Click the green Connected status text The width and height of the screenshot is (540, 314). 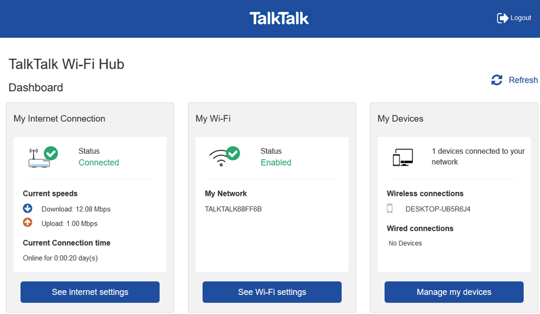(98, 162)
